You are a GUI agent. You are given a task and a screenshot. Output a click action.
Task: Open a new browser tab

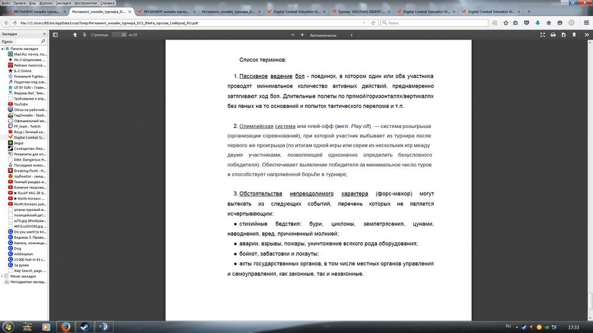pos(529,12)
